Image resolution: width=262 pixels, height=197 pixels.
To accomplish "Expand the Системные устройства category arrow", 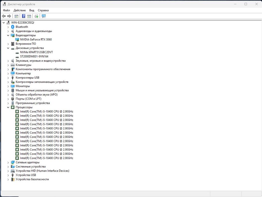I will coord(8,167).
